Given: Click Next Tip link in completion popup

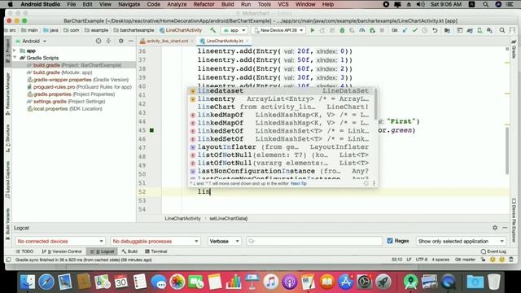Looking at the screenshot, I should 299,183.
